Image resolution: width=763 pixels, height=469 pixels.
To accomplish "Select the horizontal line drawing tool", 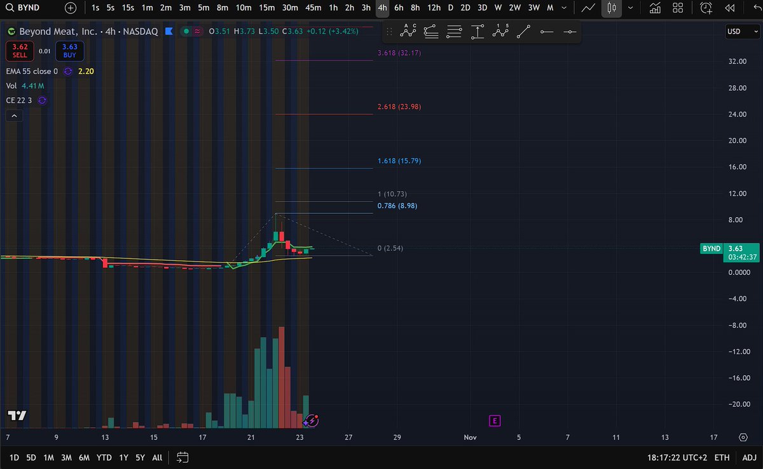I will point(570,31).
